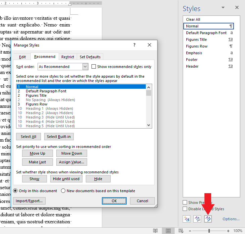Apply Default Paragraph Font in Styles pane
Screen dimensions: 245x234
[208, 33]
